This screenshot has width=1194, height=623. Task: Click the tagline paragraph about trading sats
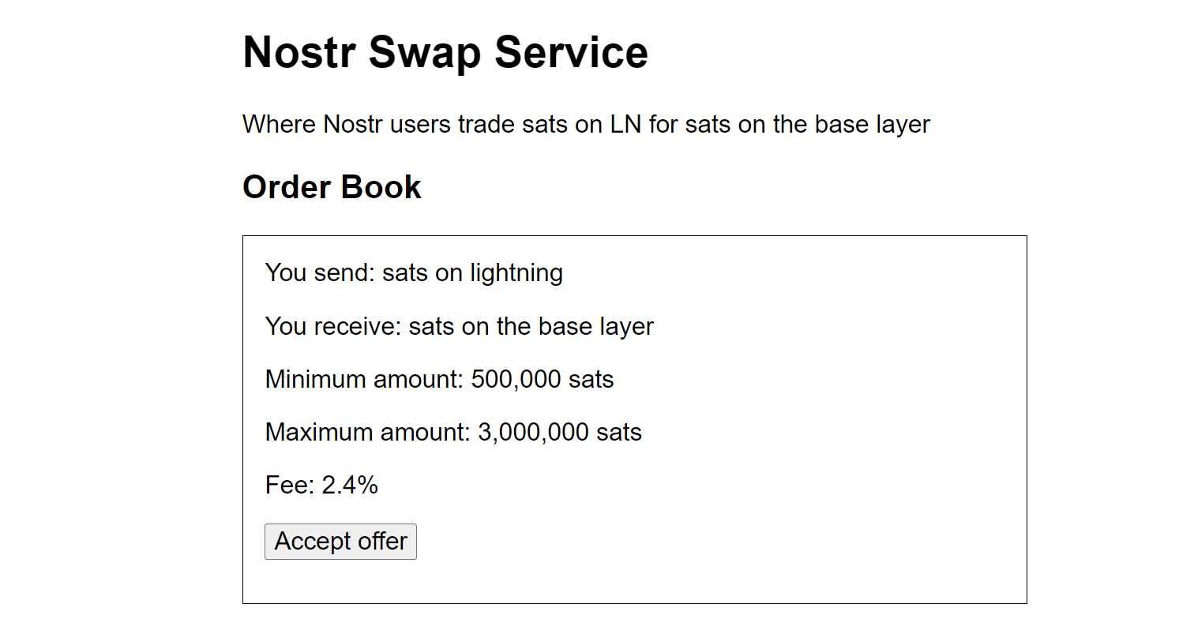click(585, 124)
